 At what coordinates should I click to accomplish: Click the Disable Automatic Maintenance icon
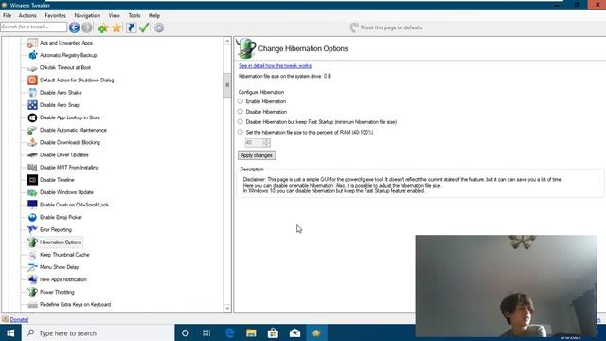coord(32,131)
